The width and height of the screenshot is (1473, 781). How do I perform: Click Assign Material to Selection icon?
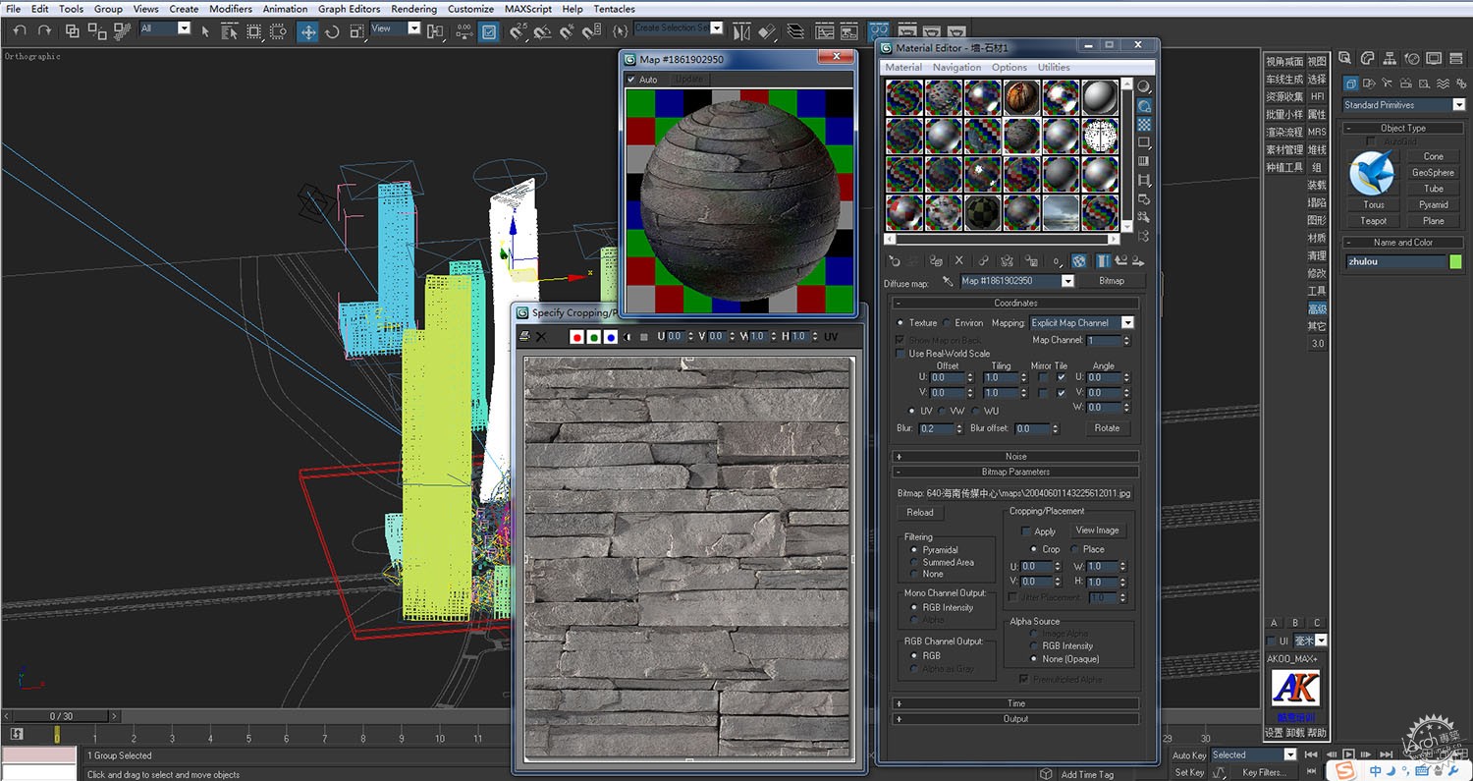pyautogui.click(x=937, y=261)
